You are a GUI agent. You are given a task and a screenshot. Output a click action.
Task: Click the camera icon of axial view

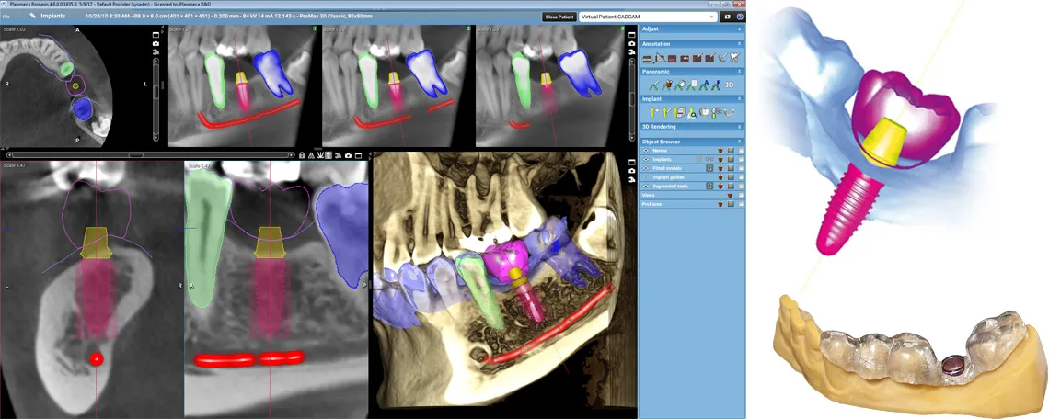[x=156, y=43]
